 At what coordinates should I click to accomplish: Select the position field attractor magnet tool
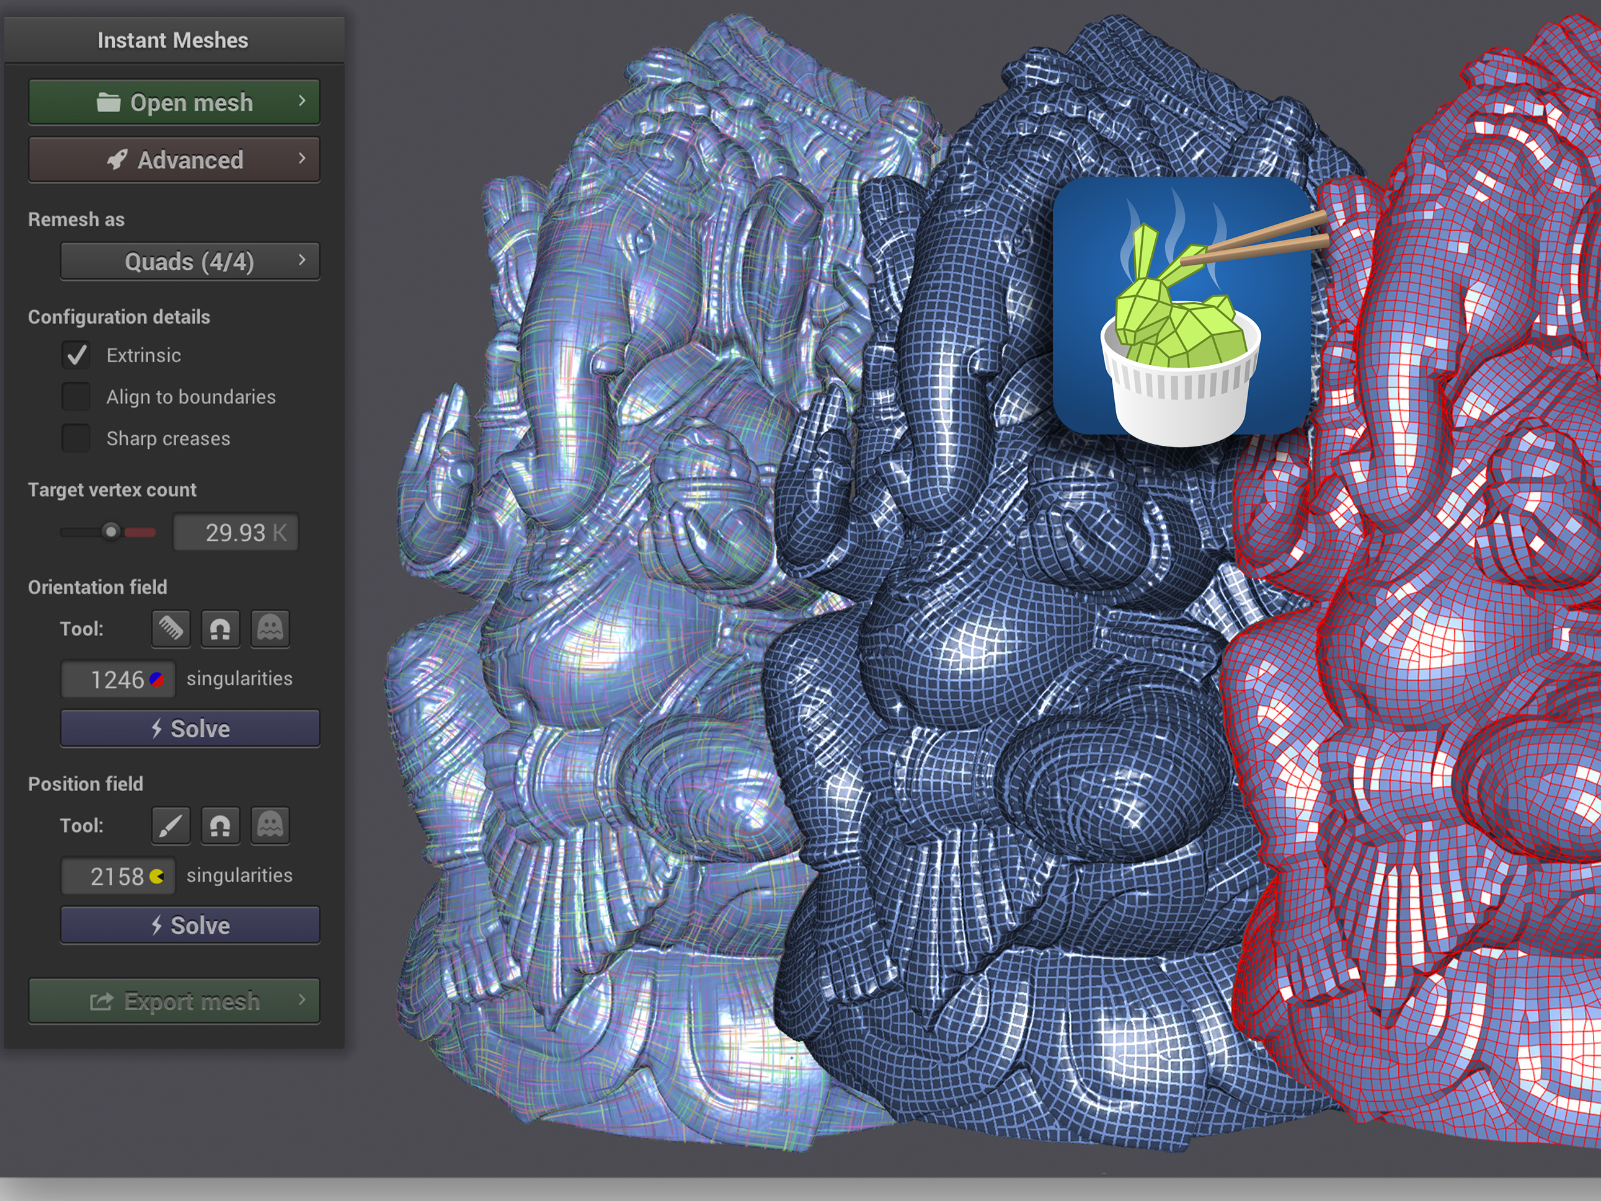click(x=220, y=825)
